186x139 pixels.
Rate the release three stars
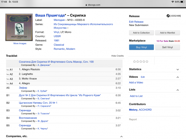coord(141,61)
